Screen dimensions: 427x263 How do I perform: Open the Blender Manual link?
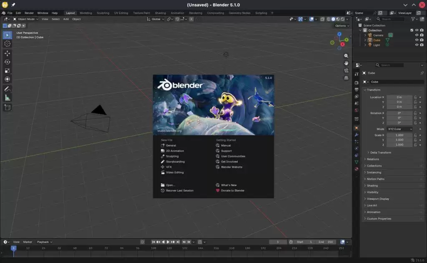click(x=225, y=145)
